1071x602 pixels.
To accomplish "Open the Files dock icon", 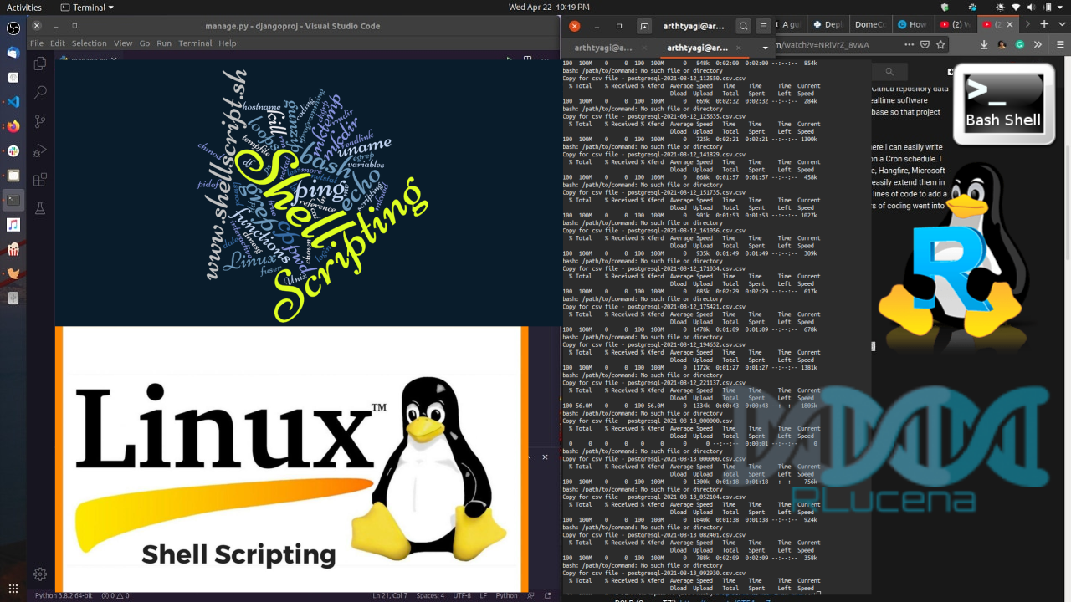I will [13, 176].
